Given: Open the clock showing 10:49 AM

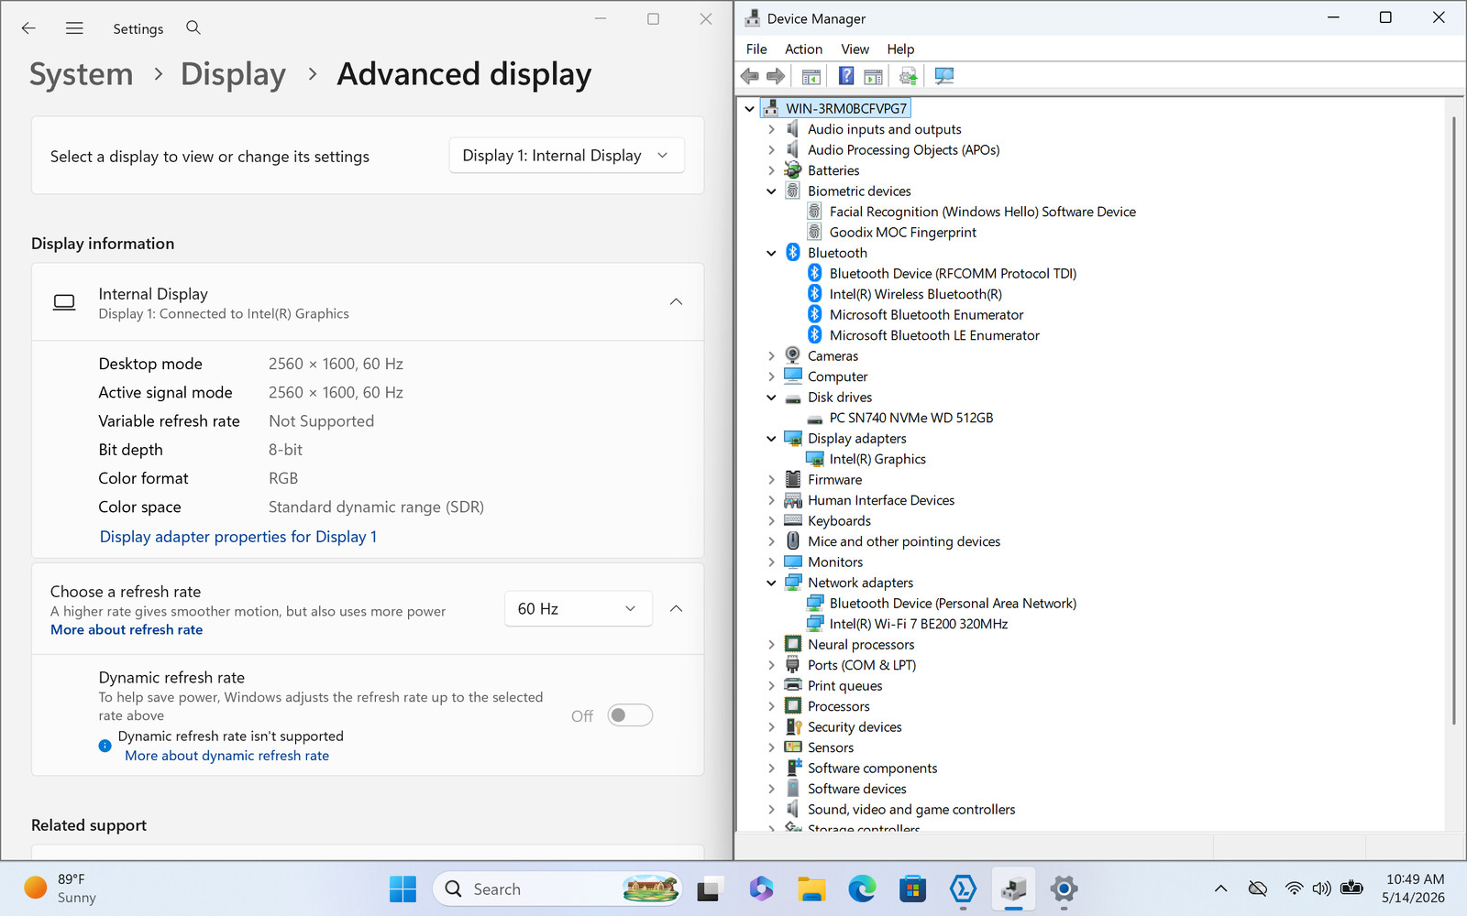Looking at the screenshot, I should click(1414, 889).
